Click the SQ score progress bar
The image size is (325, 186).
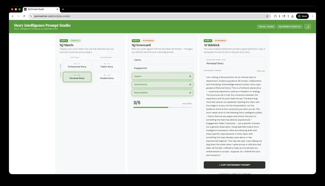click(x=162, y=107)
